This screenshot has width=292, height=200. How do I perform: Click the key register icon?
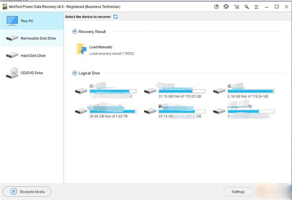coord(247,7)
